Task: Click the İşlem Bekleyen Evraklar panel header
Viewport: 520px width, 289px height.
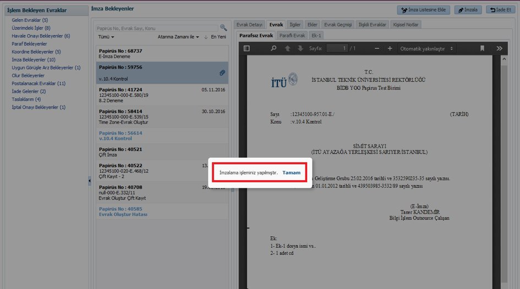Action: click(46, 10)
